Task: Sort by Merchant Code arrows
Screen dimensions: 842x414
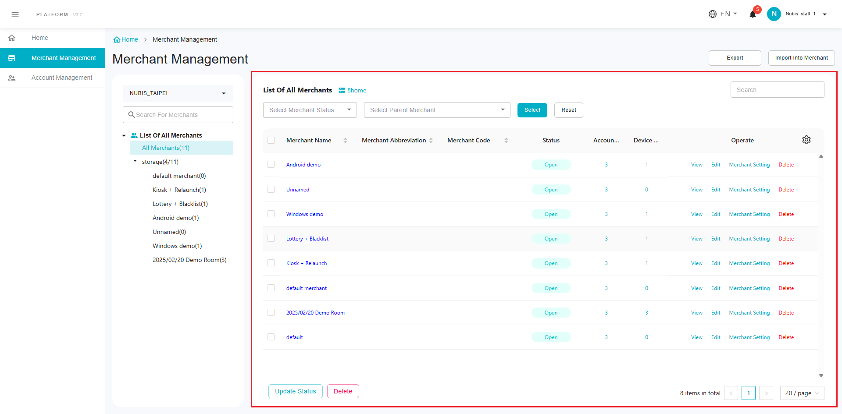Action: (x=506, y=141)
